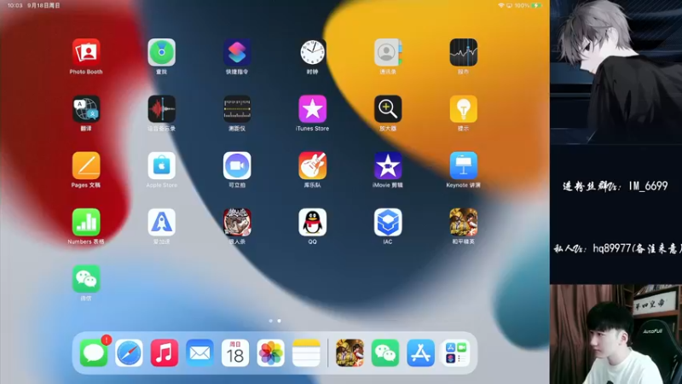Launch recent Peacekeeper Elite game in dock
The height and width of the screenshot is (384, 682).
(350, 352)
